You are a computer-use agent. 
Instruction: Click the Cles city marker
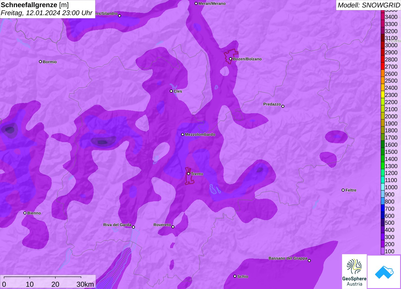click(x=171, y=91)
